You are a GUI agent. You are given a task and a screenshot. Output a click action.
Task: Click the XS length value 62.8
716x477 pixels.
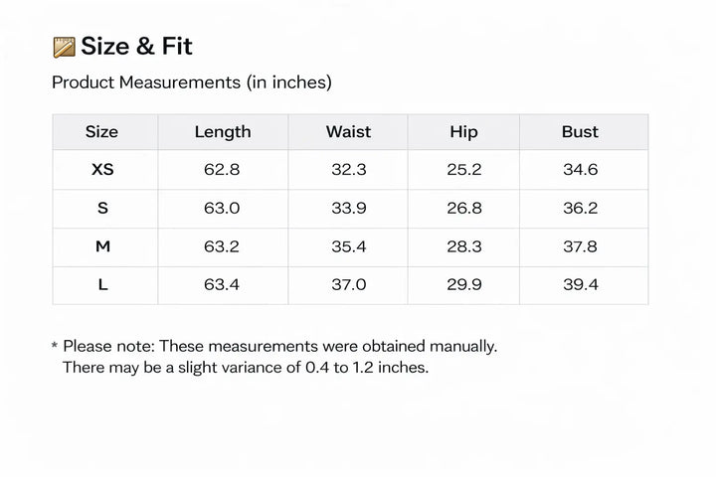coord(222,170)
